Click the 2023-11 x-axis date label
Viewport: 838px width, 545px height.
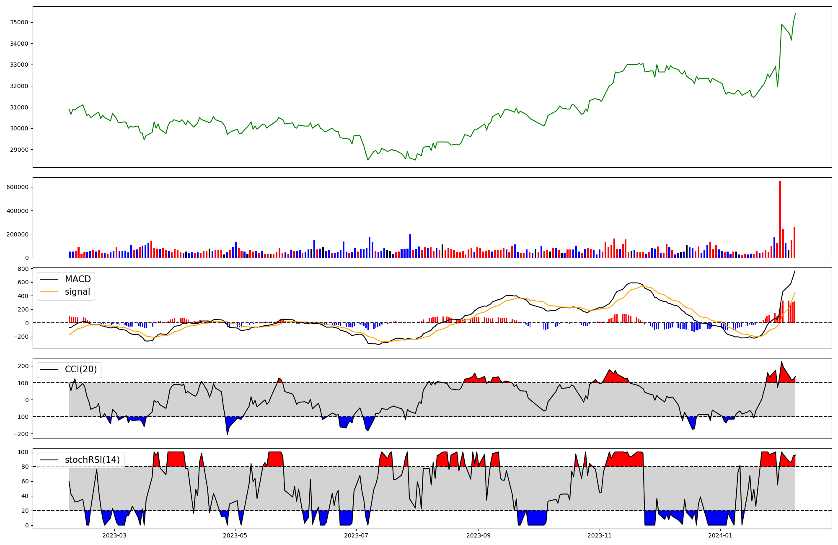tap(599, 535)
